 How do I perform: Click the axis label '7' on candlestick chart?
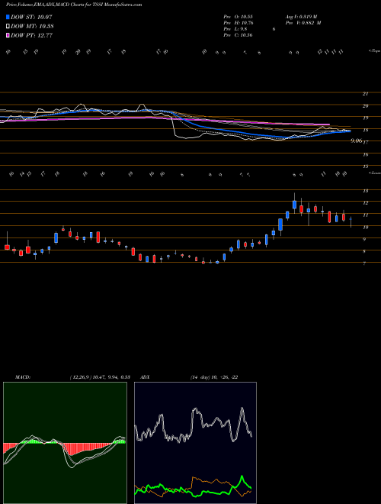pyautogui.click(x=363, y=263)
